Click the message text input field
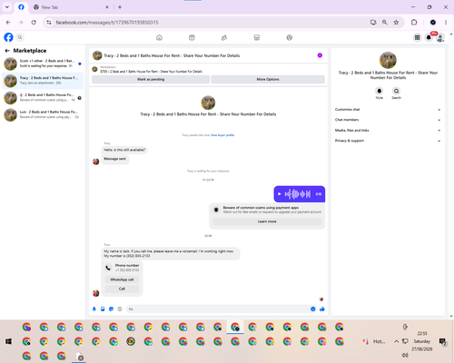 click(218, 309)
